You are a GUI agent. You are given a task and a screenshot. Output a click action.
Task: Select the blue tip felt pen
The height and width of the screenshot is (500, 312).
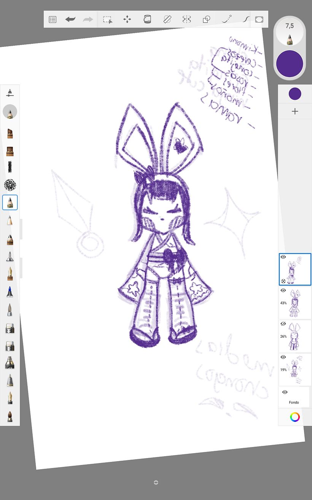click(x=10, y=292)
